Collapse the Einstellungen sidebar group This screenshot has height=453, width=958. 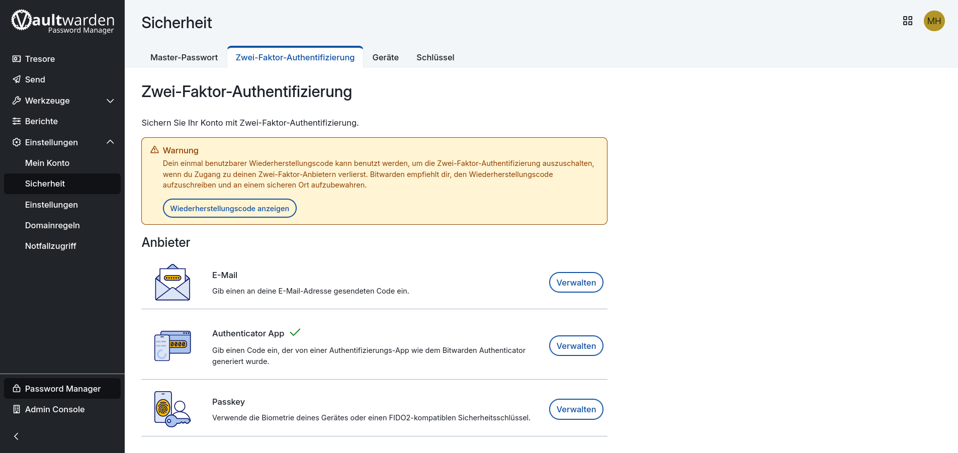pos(110,142)
